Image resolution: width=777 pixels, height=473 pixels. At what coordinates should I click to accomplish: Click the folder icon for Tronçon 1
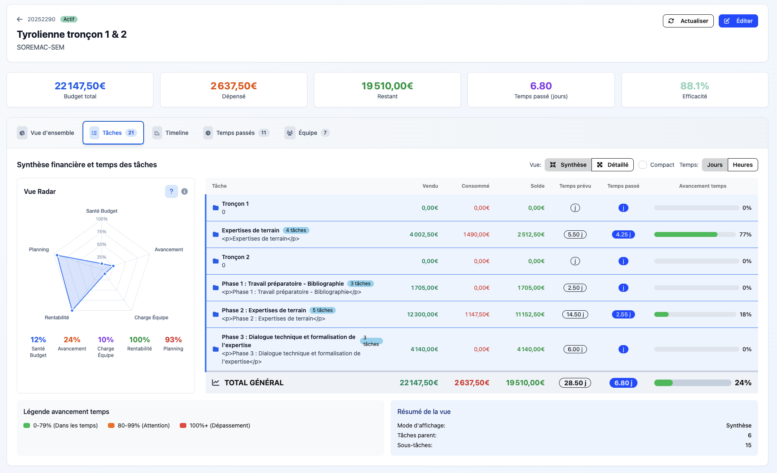click(215, 208)
